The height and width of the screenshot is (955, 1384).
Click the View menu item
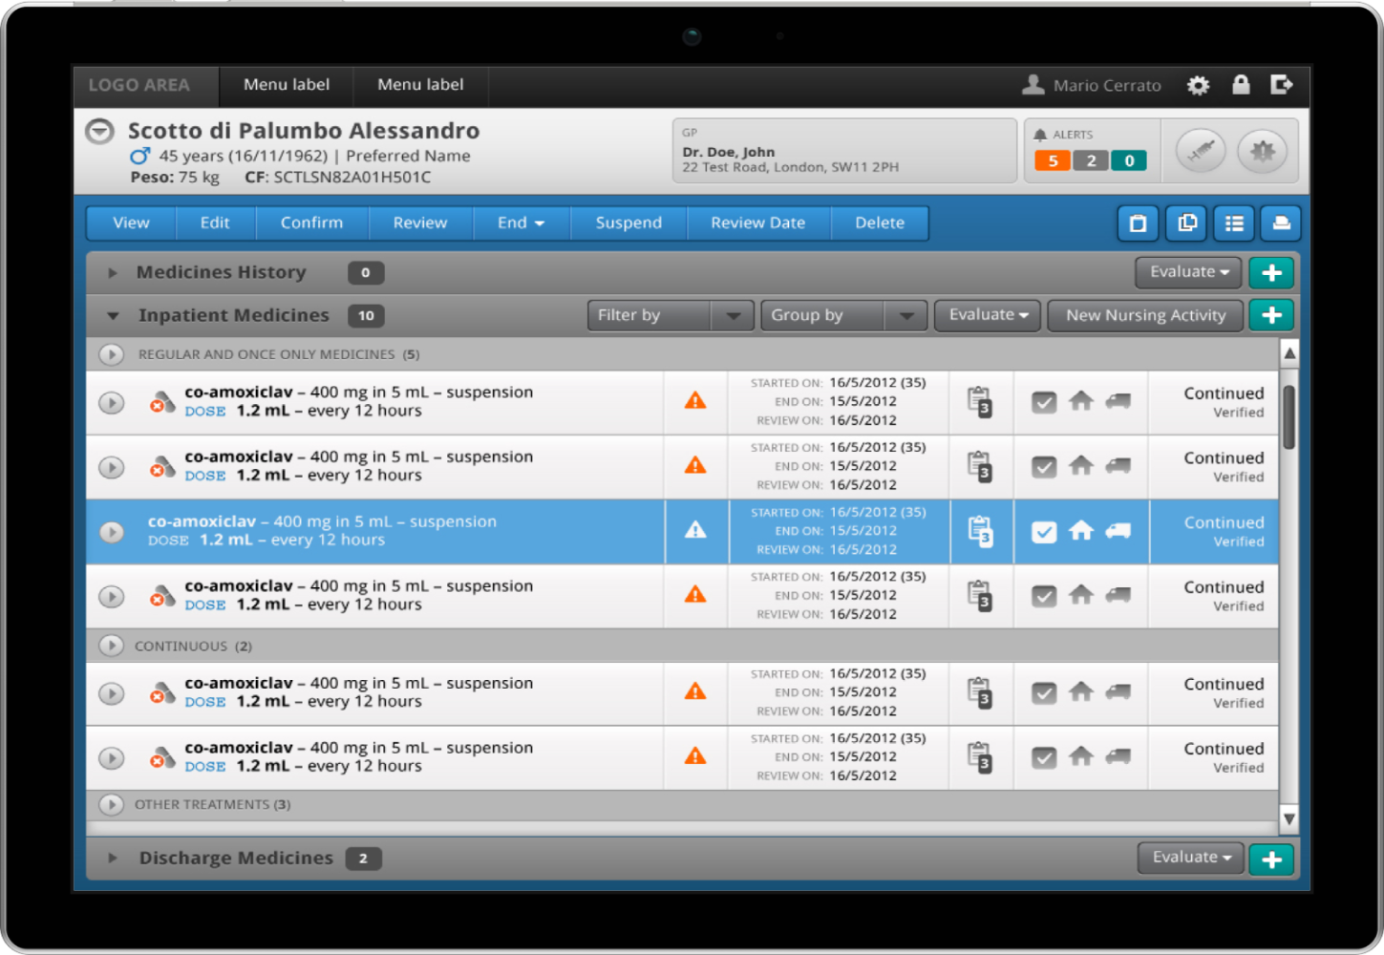(131, 223)
